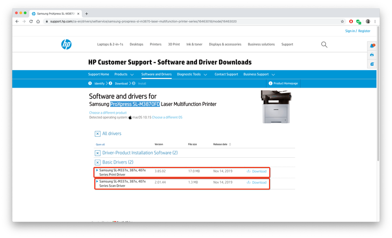This screenshot has height=238, width=392.
Task: Click the print icon on the sidebar
Action: coord(372,55)
